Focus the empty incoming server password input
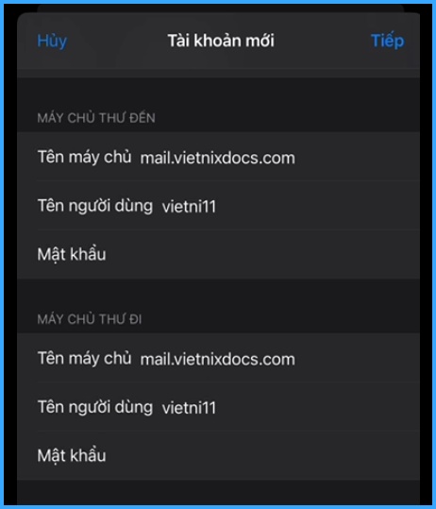 (x=262, y=255)
